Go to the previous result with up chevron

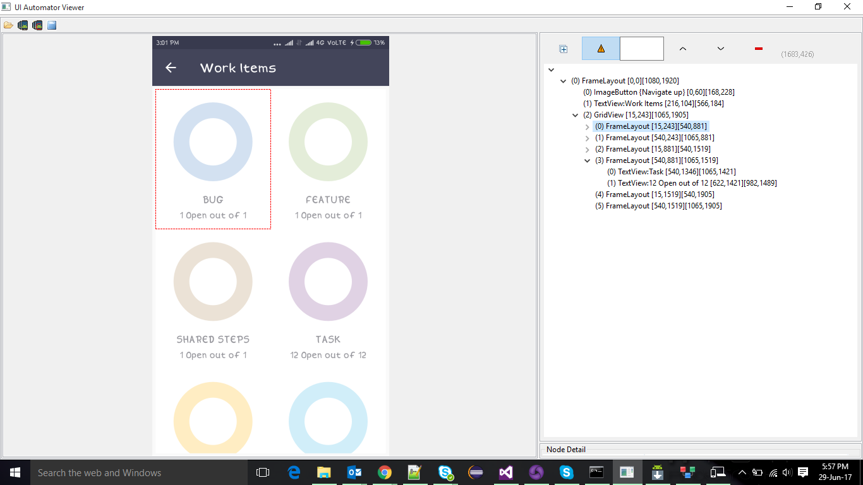click(683, 49)
